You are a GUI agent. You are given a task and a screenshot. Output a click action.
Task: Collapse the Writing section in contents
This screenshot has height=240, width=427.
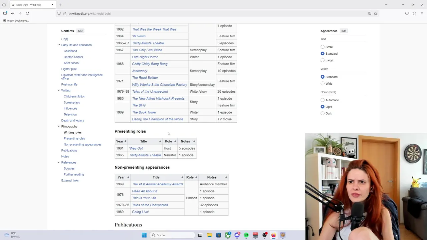(x=59, y=90)
